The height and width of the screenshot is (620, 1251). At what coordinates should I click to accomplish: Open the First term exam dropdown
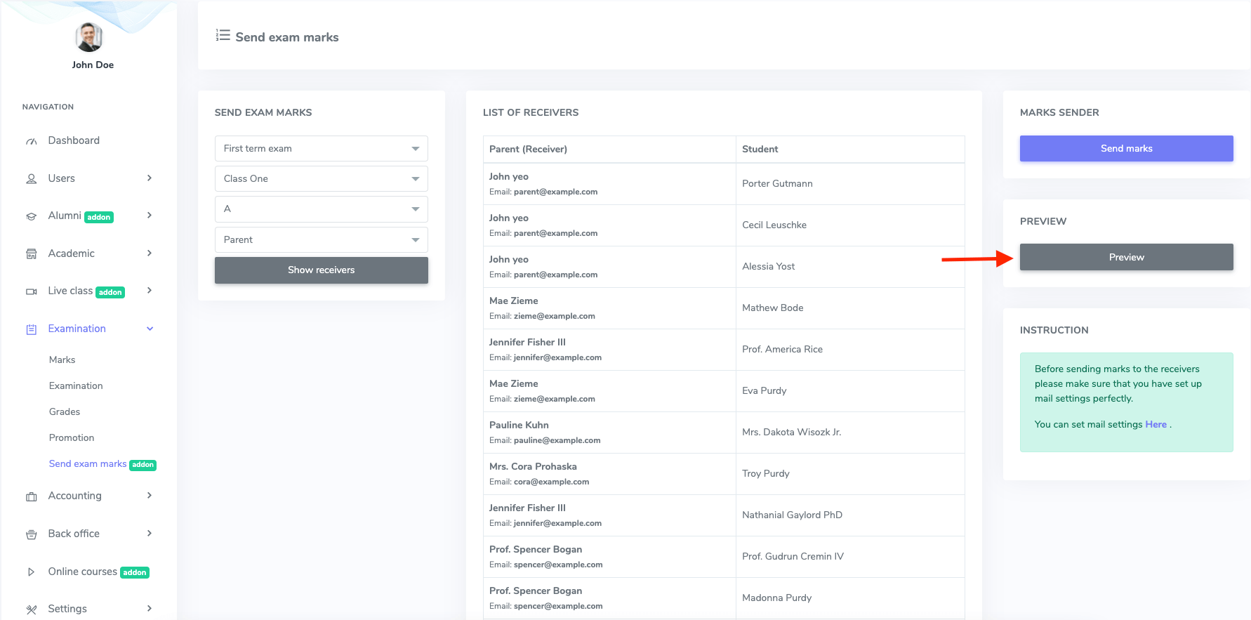click(321, 149)
